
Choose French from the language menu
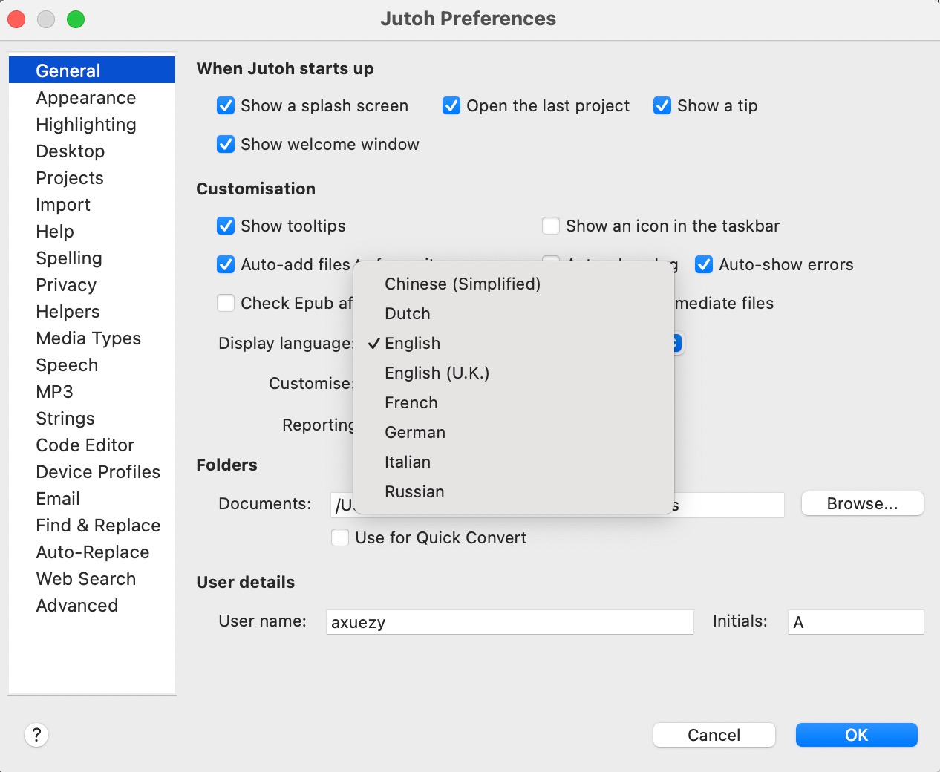click(411, 403)
